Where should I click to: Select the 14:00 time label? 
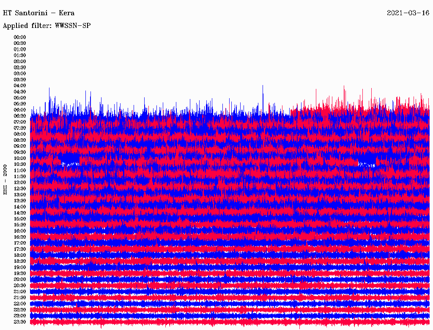click(x=20, y=207)
